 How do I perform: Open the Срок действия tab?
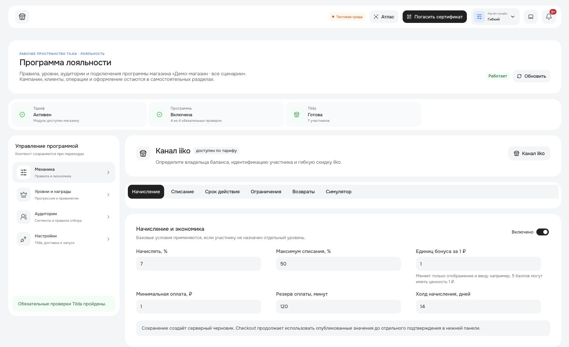222,192
